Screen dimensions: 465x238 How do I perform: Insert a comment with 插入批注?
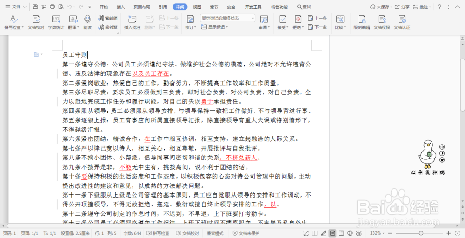[132, 22]
